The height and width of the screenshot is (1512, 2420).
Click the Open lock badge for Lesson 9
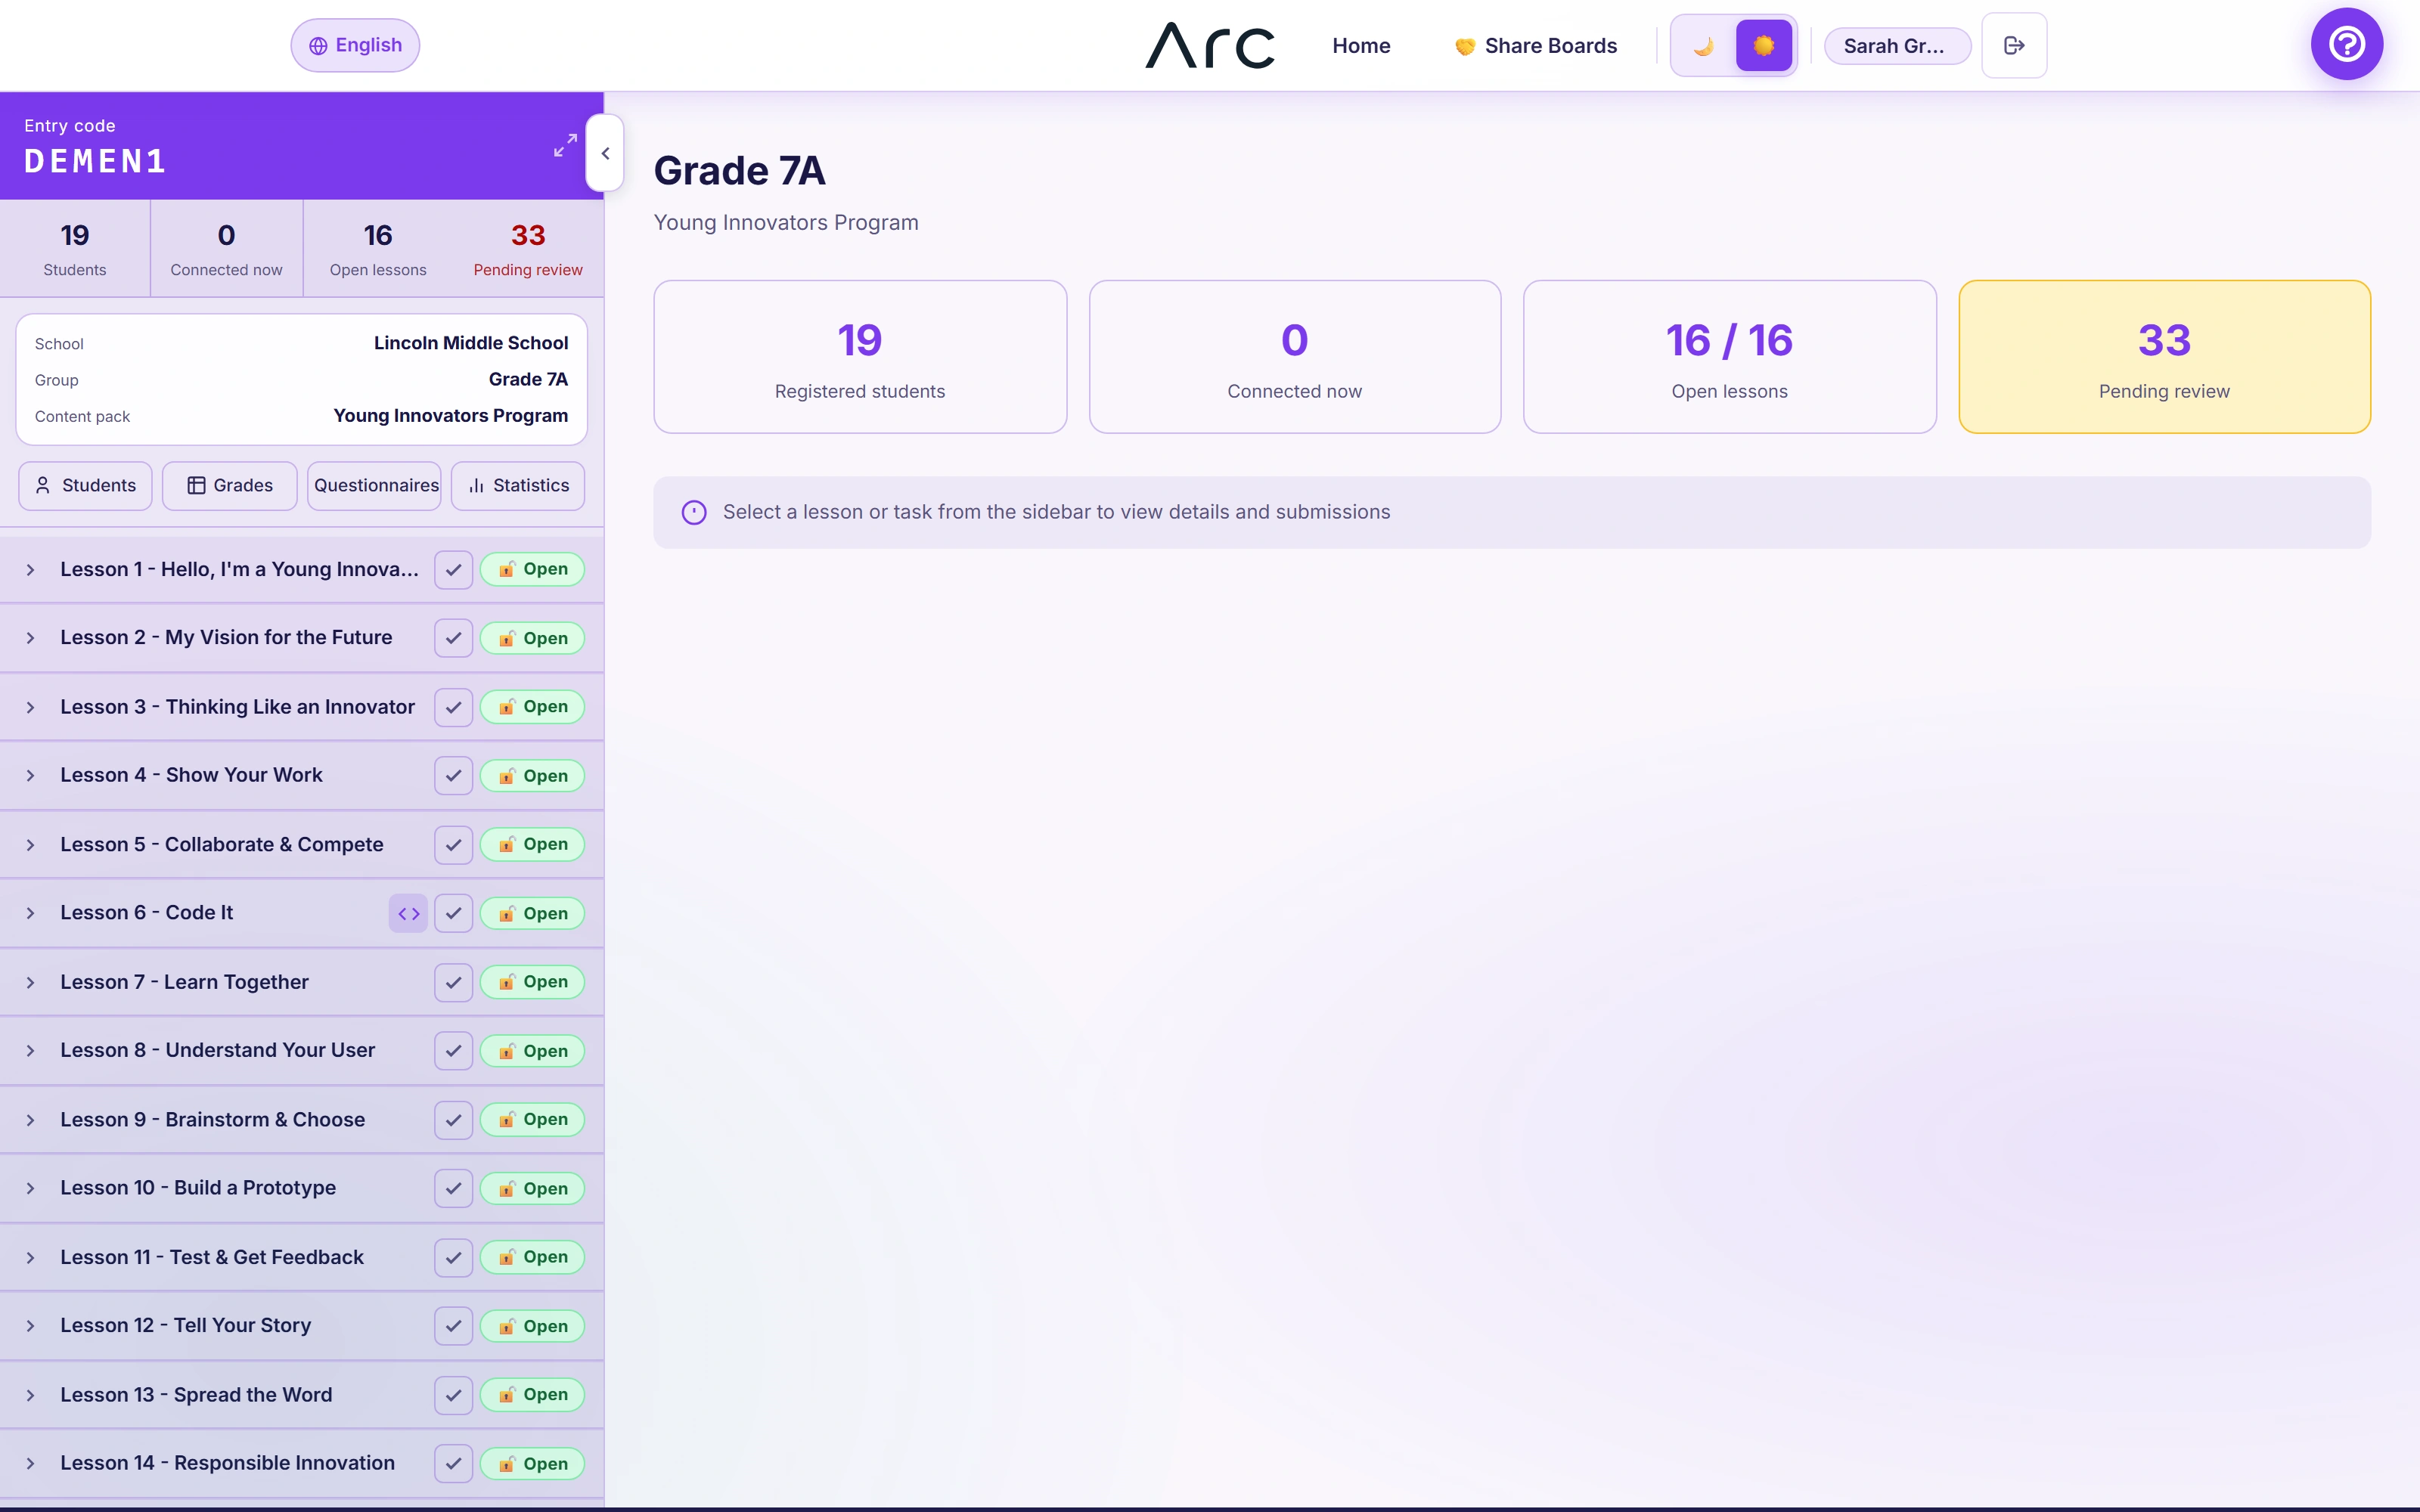point(532,1119)
